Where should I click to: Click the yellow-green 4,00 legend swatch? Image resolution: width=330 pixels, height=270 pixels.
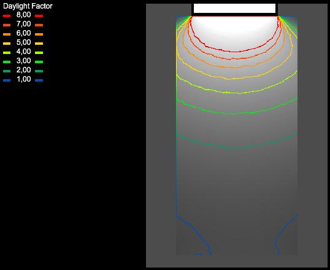[7, 53]
